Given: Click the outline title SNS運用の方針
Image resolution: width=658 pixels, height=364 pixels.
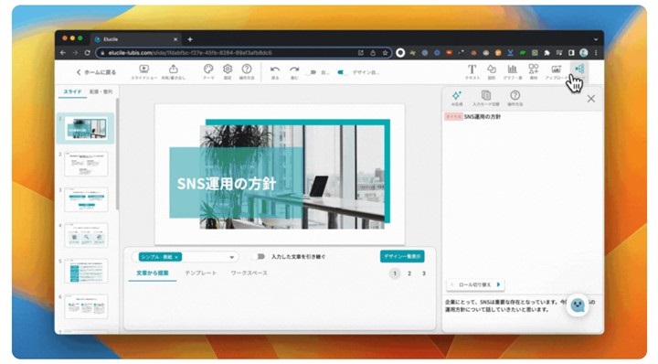Looking at the screenshot, I should [x=483, y=117].
